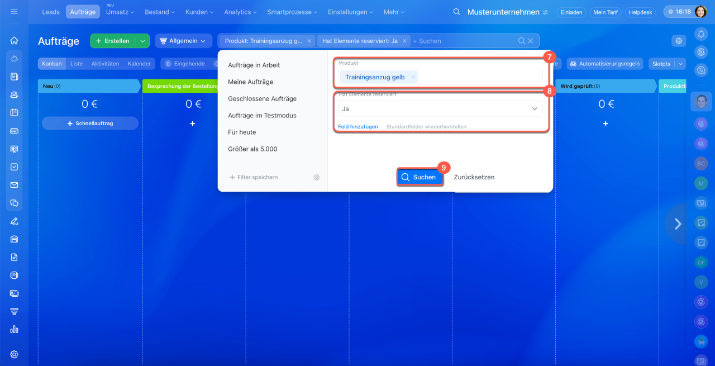Screen dimensions: 715x366
Task: Click the home icon in left sidebar
Action: (x=14, y=40)
